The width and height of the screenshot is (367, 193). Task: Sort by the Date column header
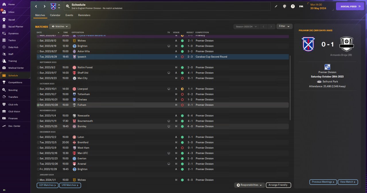(x=39, y=32)
